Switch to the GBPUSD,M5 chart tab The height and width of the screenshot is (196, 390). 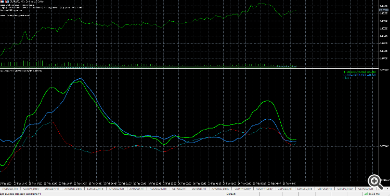[x=366, y=189]
